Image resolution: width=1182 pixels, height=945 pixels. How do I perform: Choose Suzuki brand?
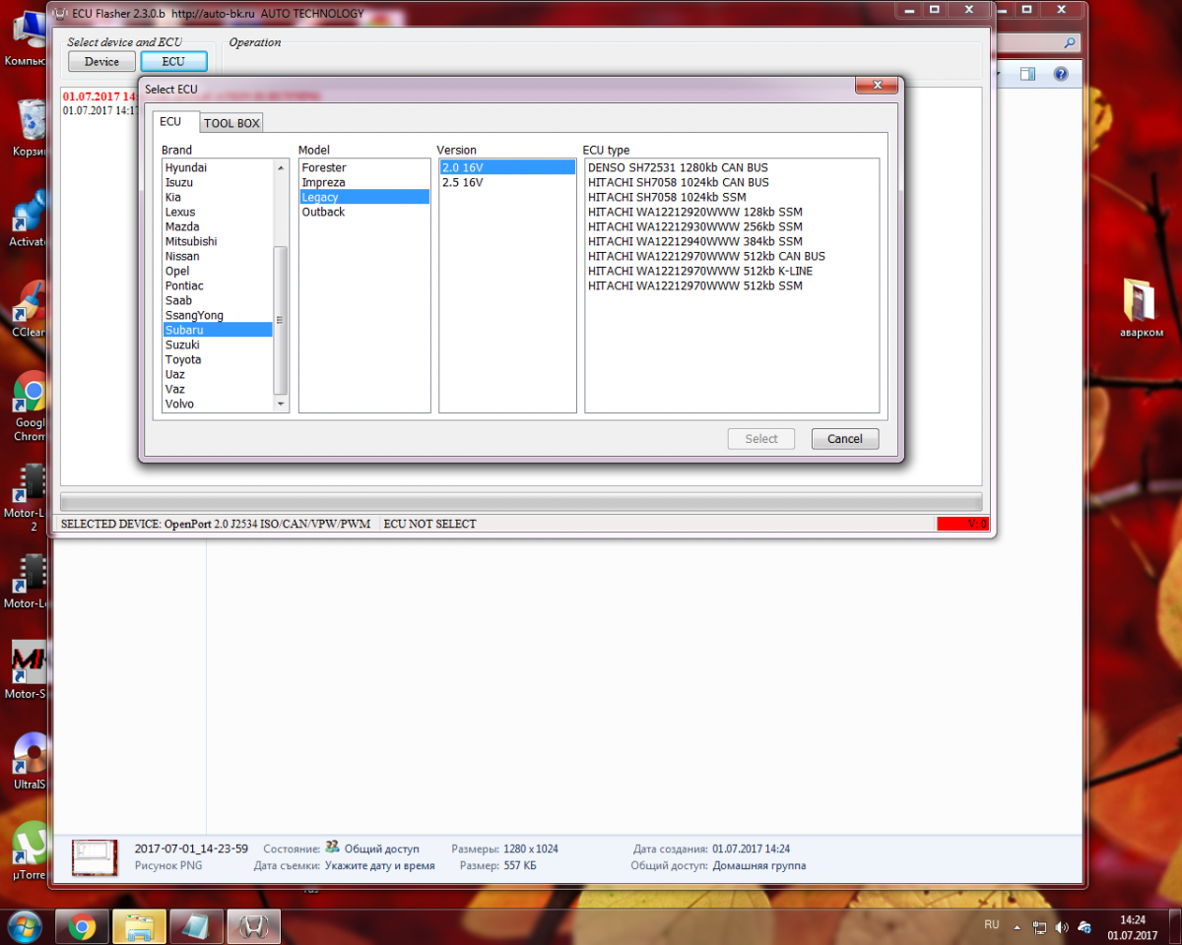217,345
